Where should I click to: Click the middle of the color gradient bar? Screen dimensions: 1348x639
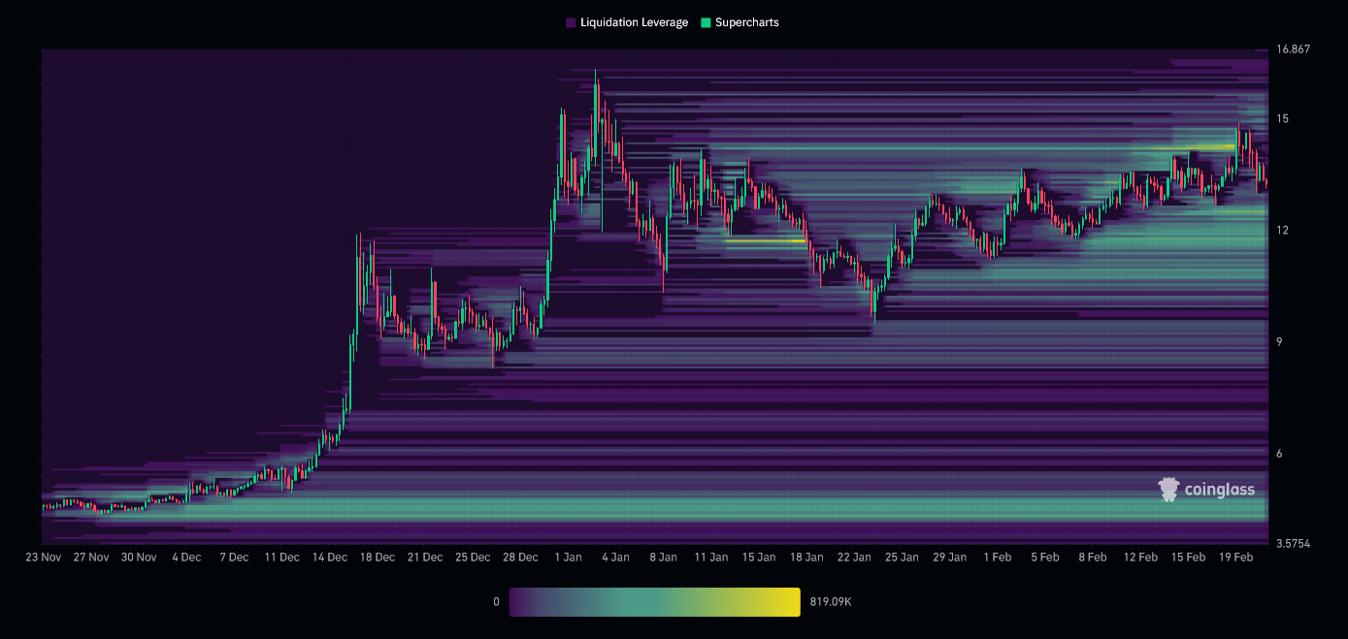[654, 601]
